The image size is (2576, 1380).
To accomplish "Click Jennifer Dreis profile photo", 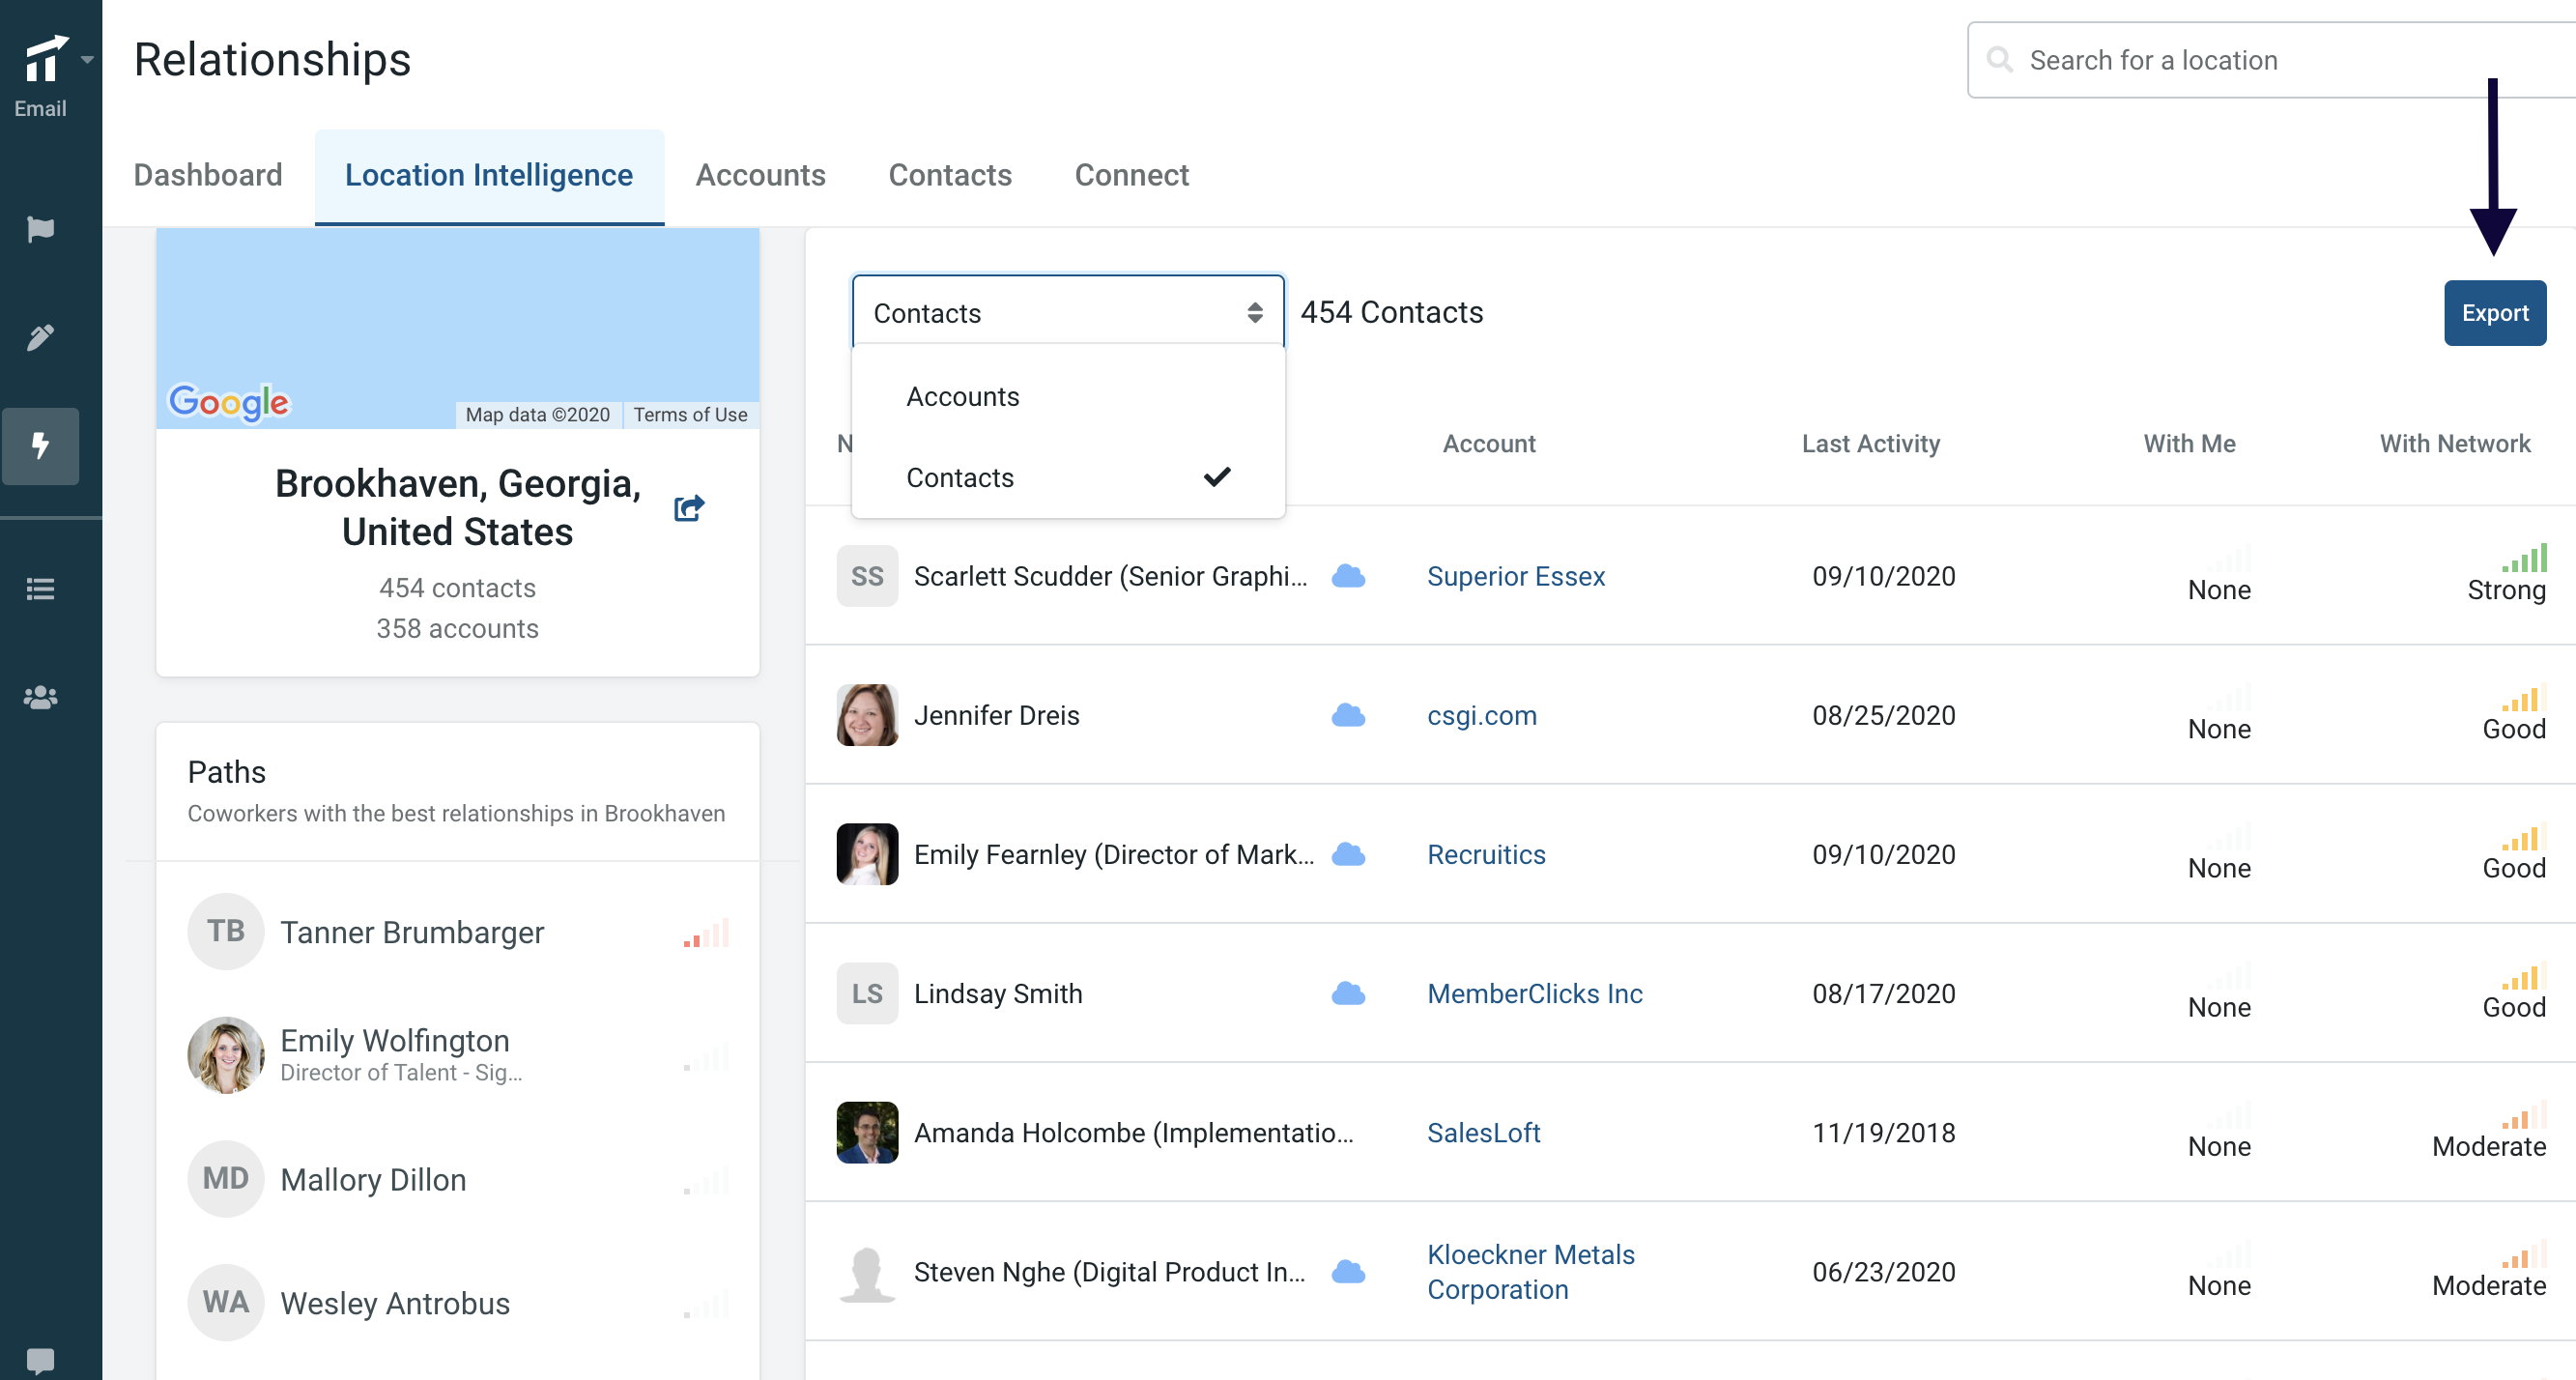I will point(867,715).
